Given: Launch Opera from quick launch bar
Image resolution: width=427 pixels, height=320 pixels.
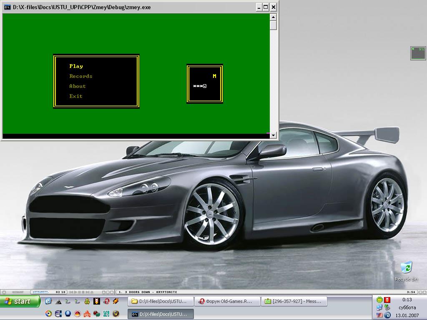Looking at the screenshot, I should tap(106, 301).
